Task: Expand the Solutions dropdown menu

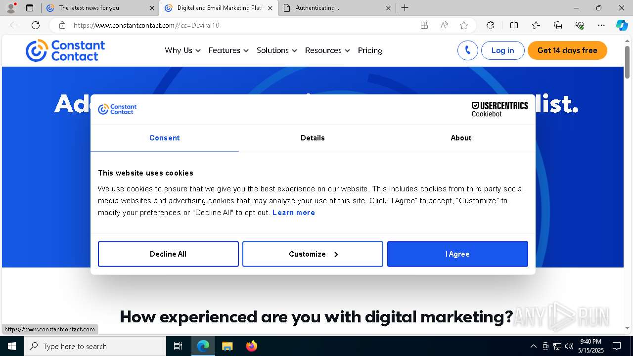Action: (276, 50)
